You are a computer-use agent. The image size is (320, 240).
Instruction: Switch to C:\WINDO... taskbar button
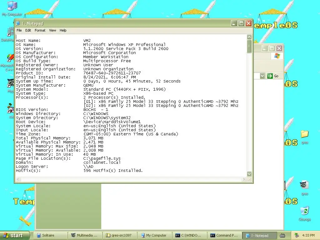pos(189,235)
